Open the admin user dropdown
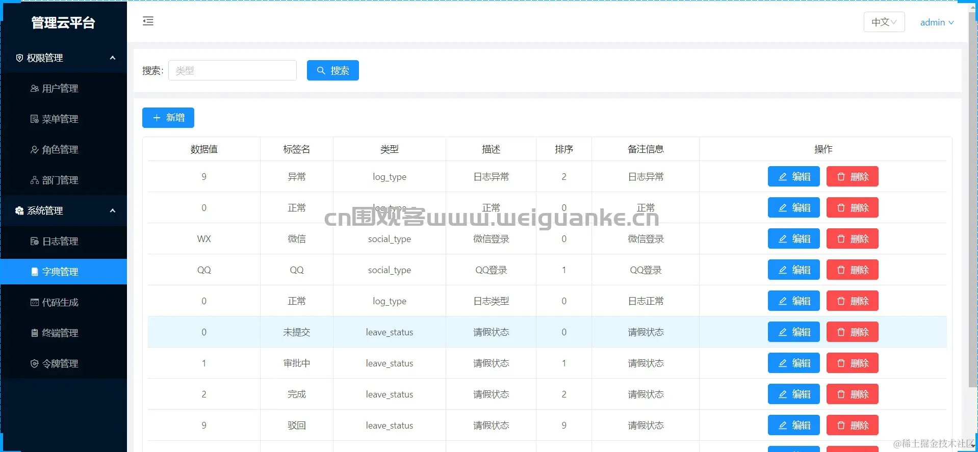This screenshot has height=452, width=978. [937, 22]
